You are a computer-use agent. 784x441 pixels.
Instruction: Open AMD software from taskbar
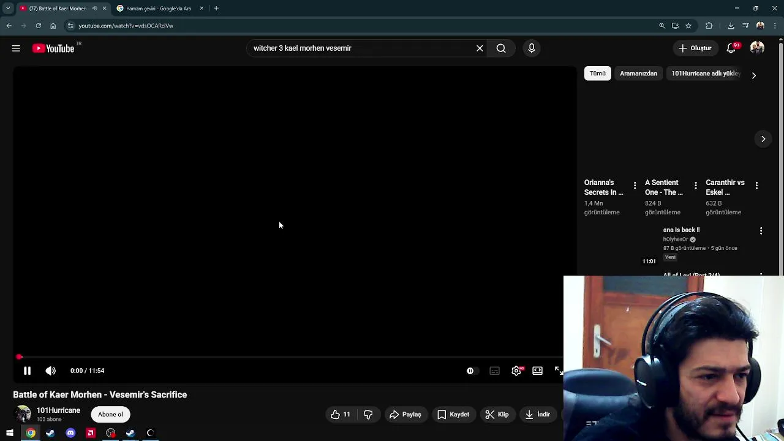(91, 433)
